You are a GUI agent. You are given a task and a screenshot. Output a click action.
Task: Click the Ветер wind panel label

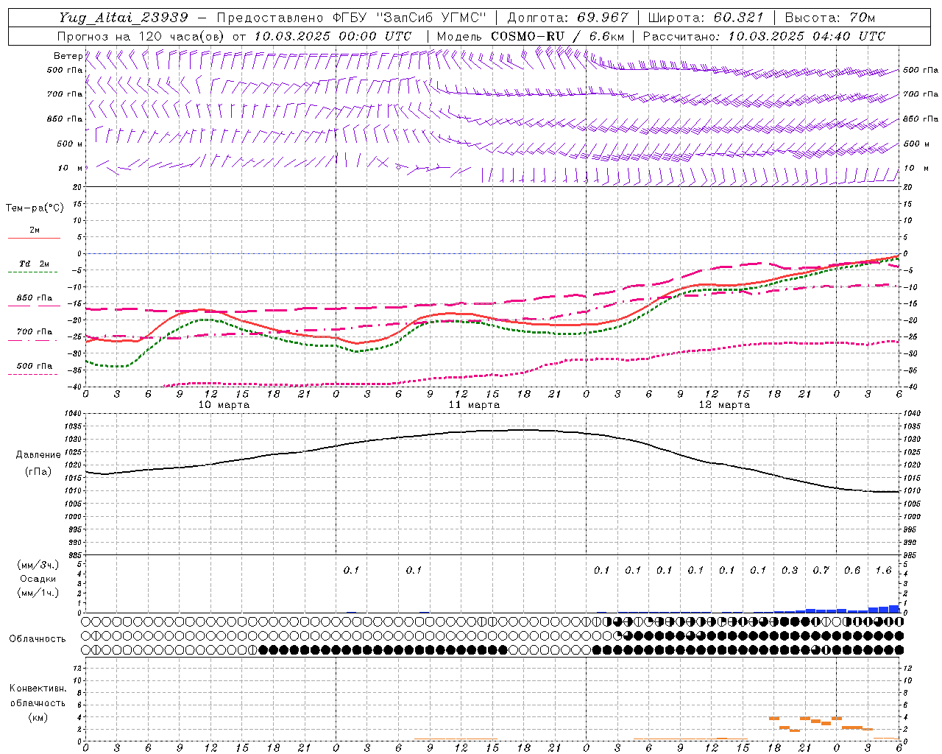pos(68,56)
